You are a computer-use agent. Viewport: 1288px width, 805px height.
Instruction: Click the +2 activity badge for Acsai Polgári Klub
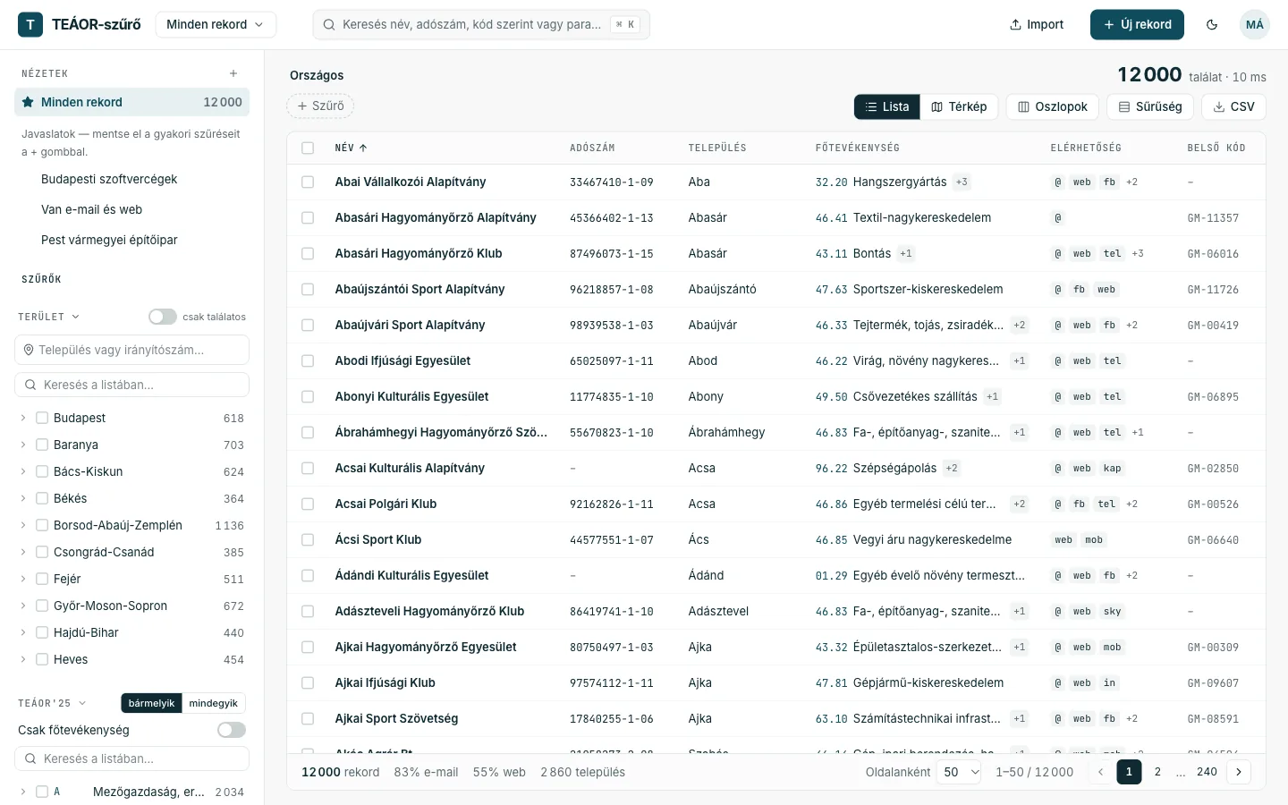1019,504
